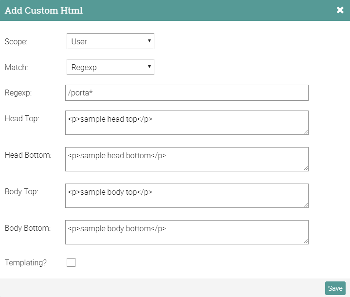Image resolution: width=350 pixels, height=297 pixels.
Task: Click the Add Custom Html dialog title
Action: 44,10
